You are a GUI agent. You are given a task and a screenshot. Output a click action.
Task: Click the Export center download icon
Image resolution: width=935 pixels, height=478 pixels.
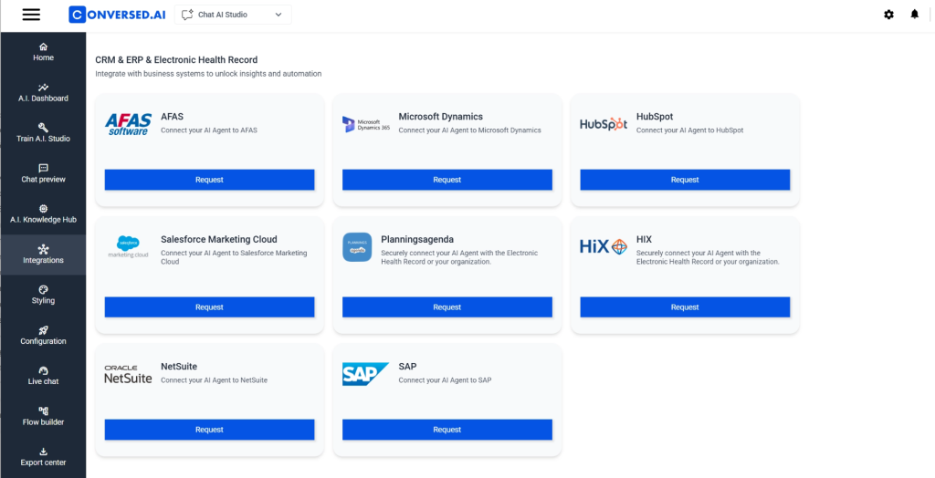point(43,452)
